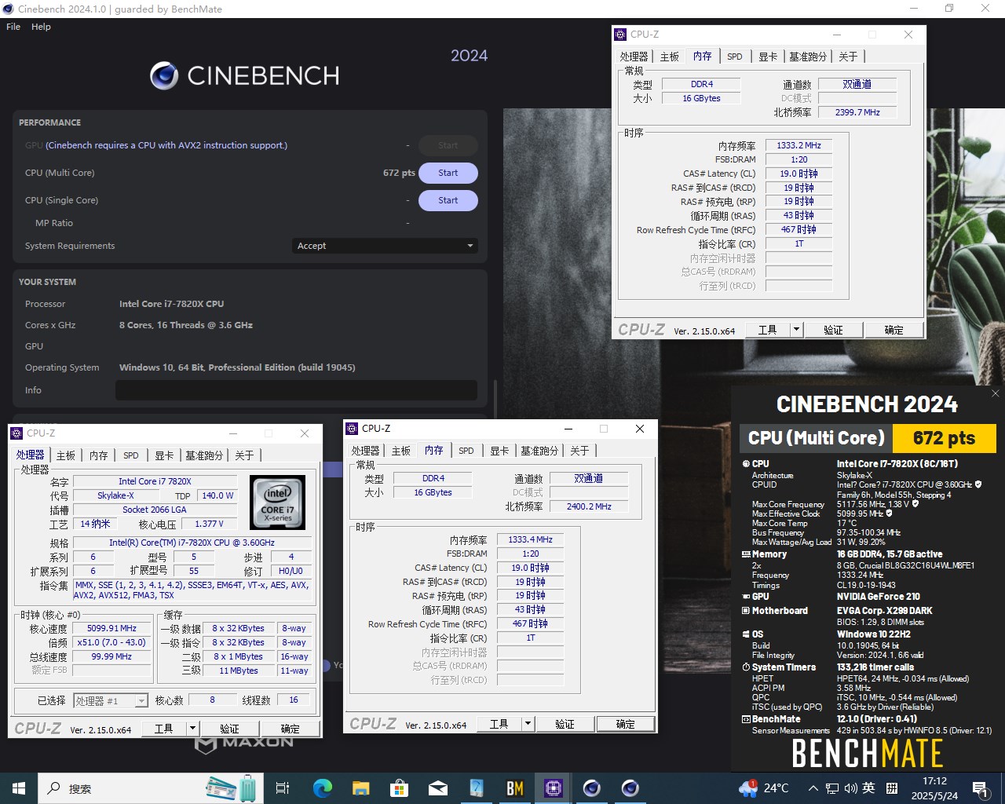Click the Info text field in Cinebench

[297, 390]
